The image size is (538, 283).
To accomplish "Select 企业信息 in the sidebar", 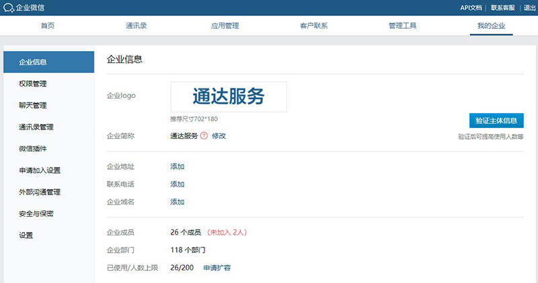I will 48,62.
